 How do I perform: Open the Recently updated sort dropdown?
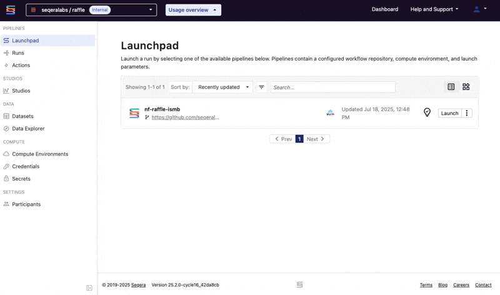(x=222, y=87)
